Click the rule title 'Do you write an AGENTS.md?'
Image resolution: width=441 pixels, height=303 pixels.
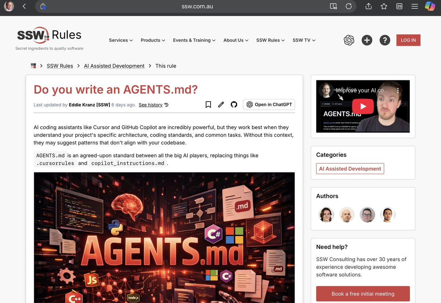116,90
